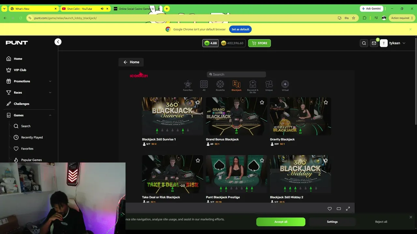
Task: Open the tykaan account dropdown
Action: pyautogui.click(x=393, y=43)
